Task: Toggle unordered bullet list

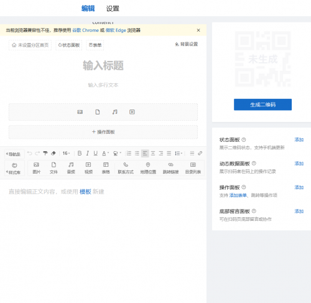Action: 137,153
